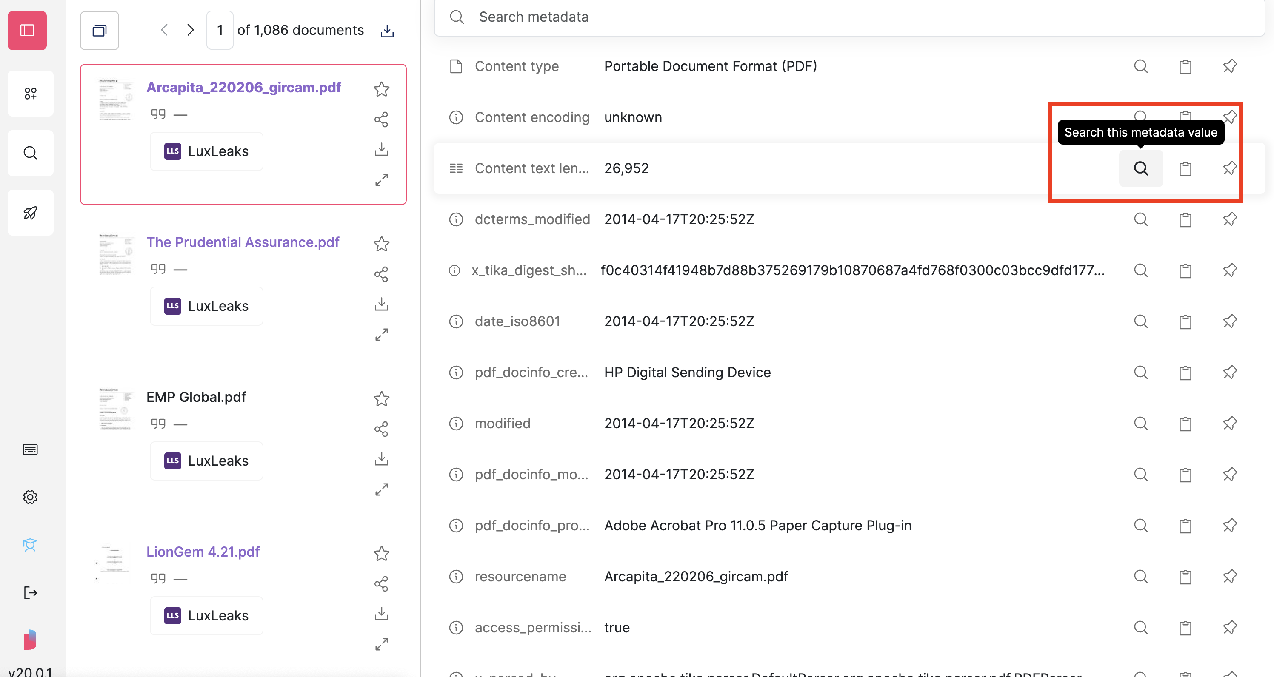The width and height of the screenshot is (1274, 677).
Task: Open the search page from the sidebar
Action: pos(30,153)
